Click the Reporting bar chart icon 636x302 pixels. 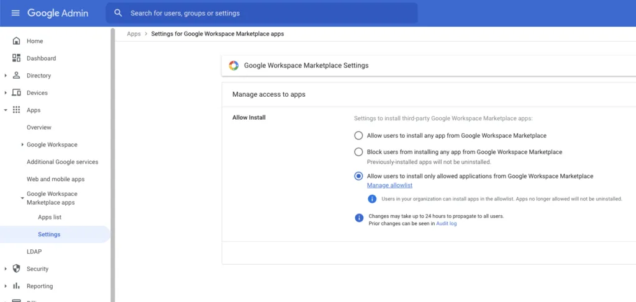[x=17, y=286]
